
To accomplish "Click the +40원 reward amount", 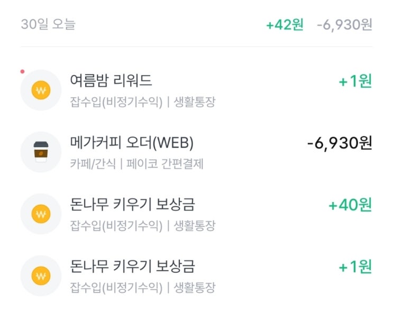I will coord(350,205).
